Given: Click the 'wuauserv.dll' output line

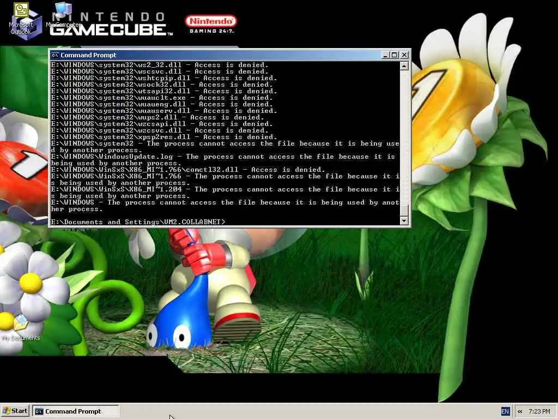Looking at the screenshot, I should coord(163,111).
